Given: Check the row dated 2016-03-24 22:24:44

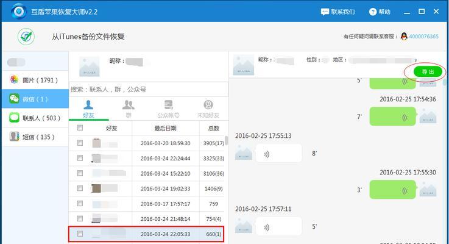Looking at the screenshot, I should click(80, 158).
